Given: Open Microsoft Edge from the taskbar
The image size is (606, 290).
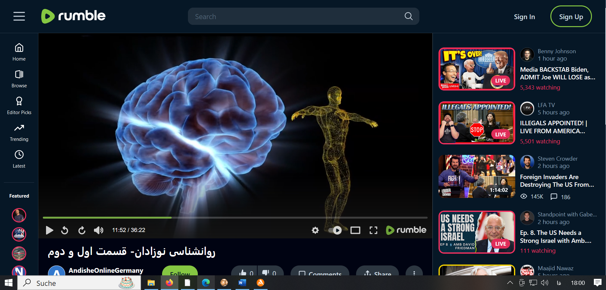Looking at the screenshot, I should (x=206, y=283).
